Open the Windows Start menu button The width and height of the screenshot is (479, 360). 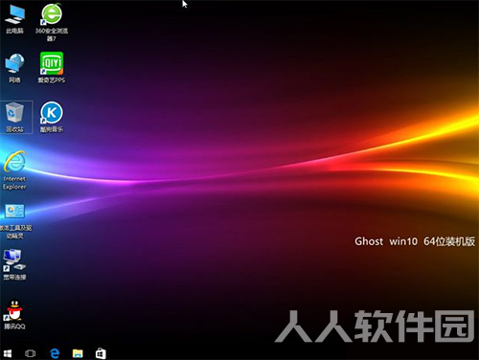pos(8,353)
